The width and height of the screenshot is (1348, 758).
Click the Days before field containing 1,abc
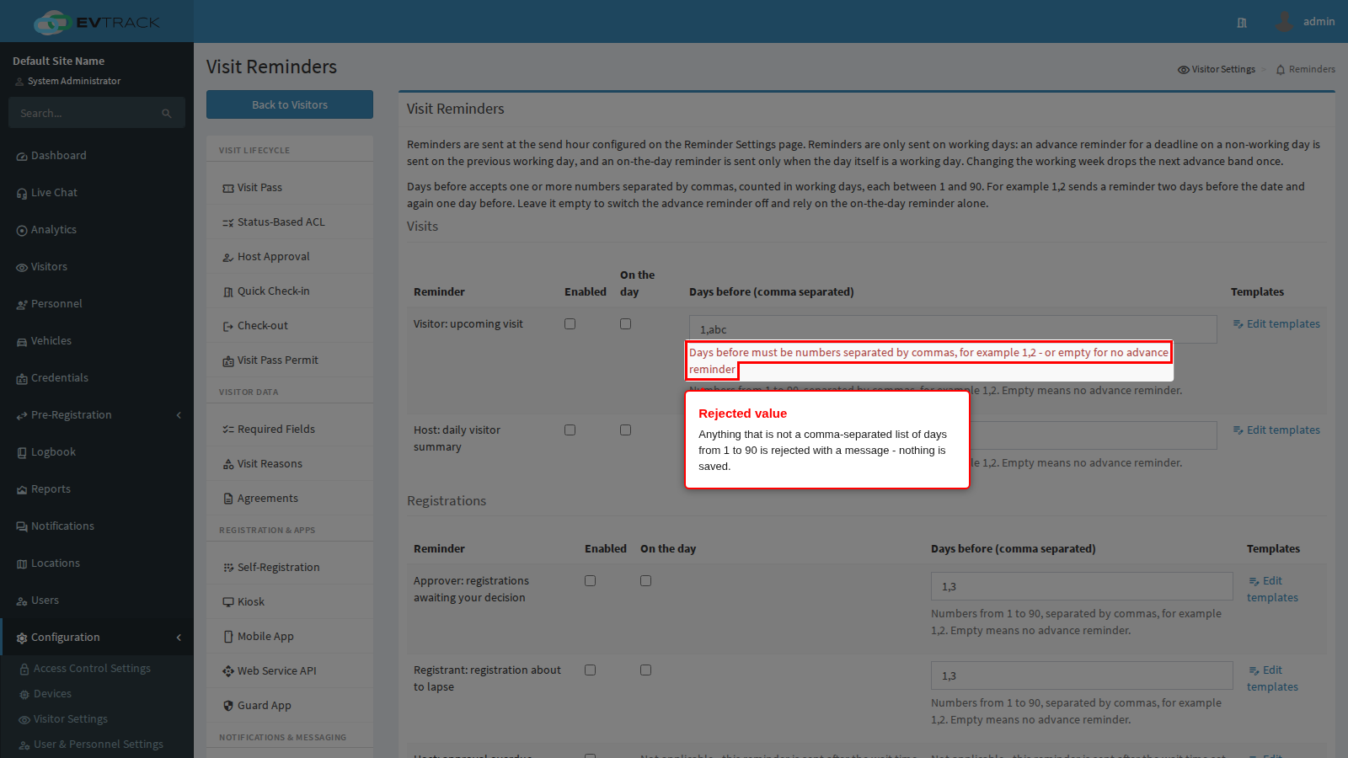coord(953,329)
